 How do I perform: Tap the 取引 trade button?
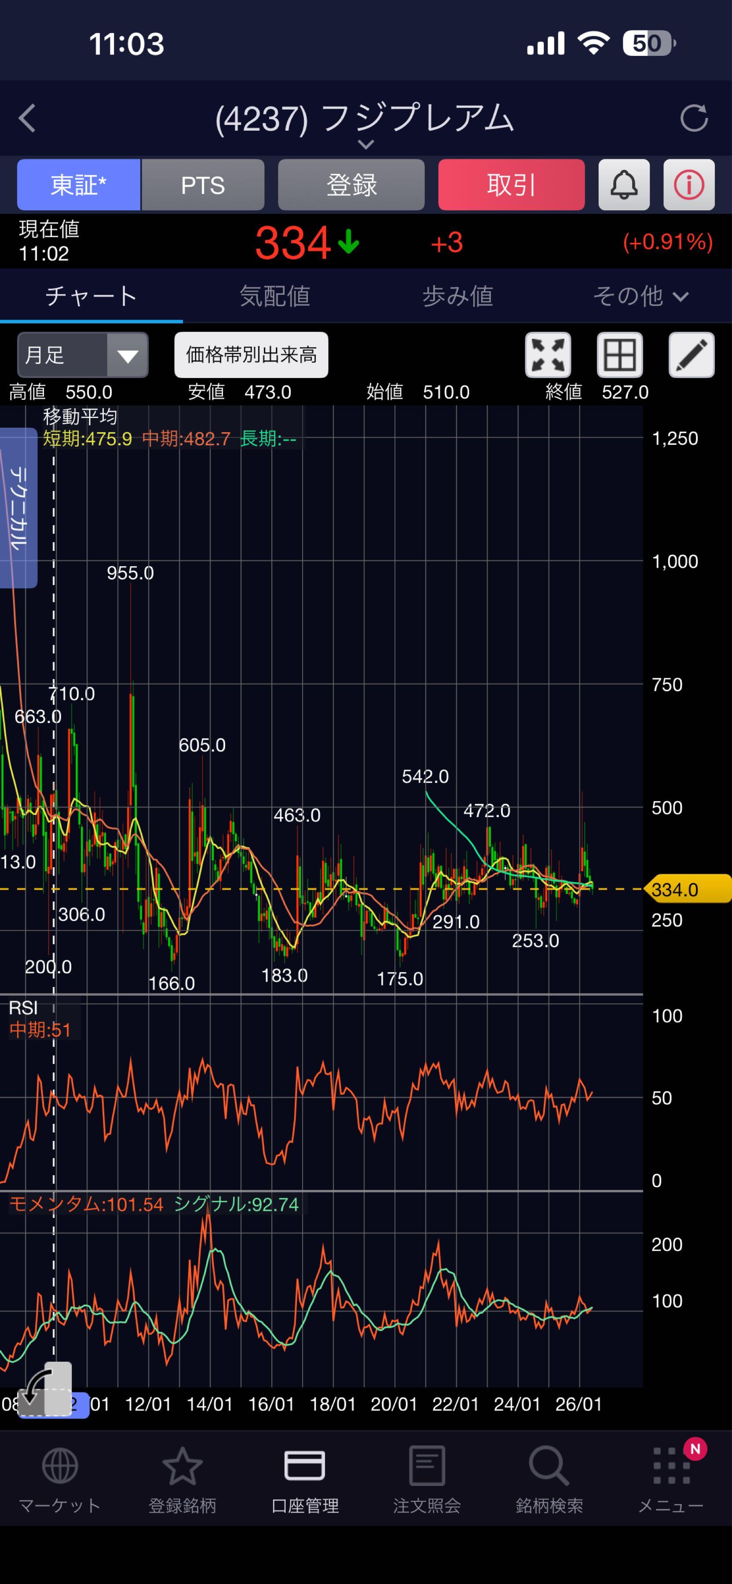[x=511, y=184]
